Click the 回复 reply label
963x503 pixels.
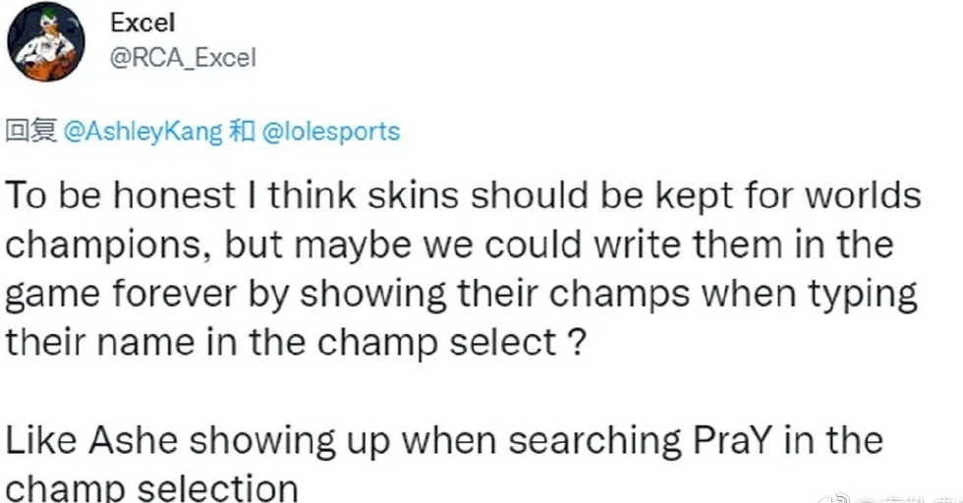[31, 132]
